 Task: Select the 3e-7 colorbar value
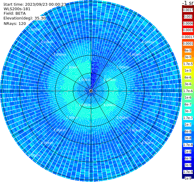(x=188, y=111)
